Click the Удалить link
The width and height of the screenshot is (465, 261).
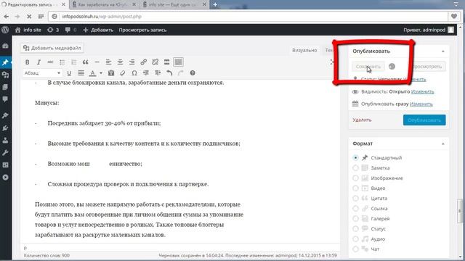(362, 120)
